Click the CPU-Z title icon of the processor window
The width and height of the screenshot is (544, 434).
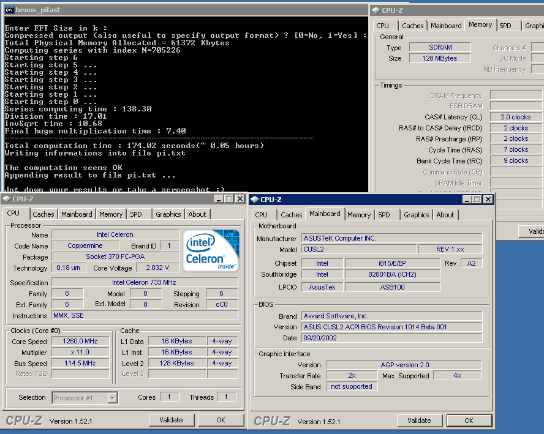7,199
